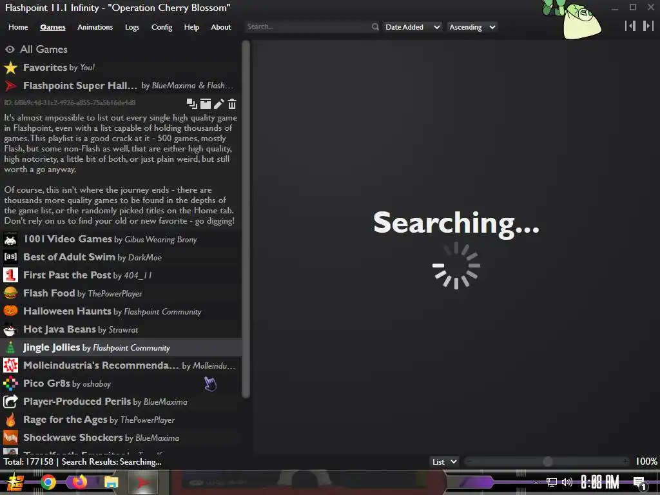Click the Flashpoint taskbar icon

pyautogui.click(x=143, y=482)
